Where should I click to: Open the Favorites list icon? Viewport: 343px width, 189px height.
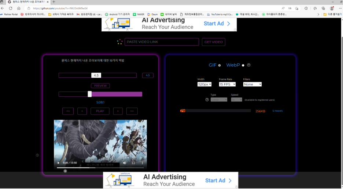pos(315,8)
